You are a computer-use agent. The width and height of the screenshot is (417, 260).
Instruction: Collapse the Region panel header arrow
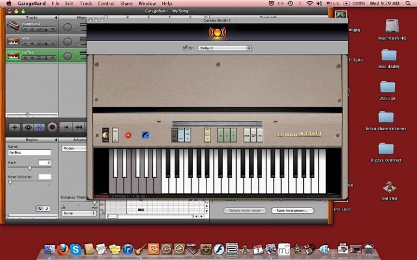56,139
